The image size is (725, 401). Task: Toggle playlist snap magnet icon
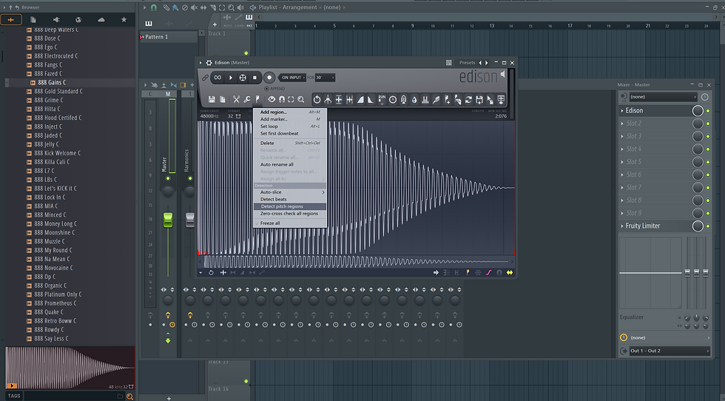pos(154,7)
